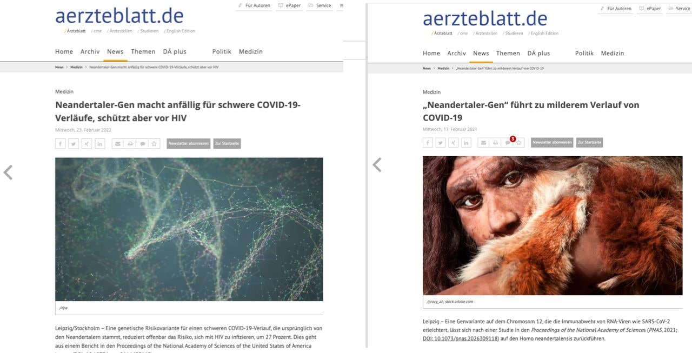Favorite the 2021 article with star icon
Viewport: 692px width, 353px height.
(519, 143)
